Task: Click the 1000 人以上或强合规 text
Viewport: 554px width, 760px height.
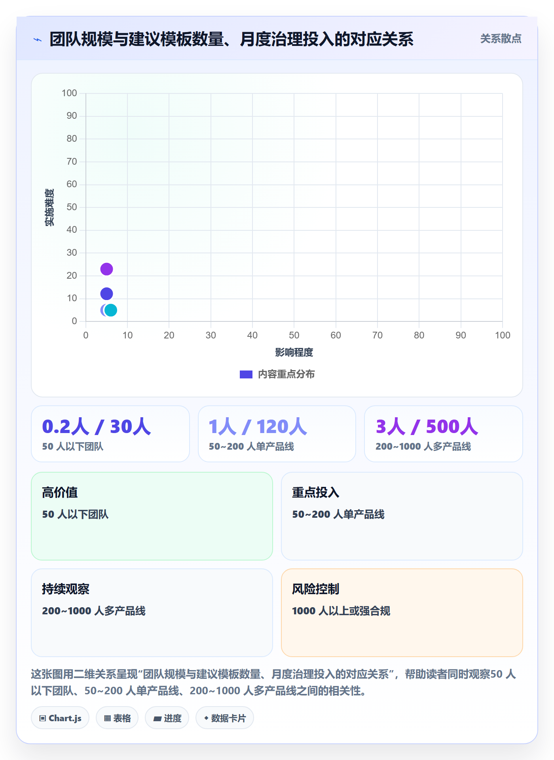Action: [x=341, y=611]
